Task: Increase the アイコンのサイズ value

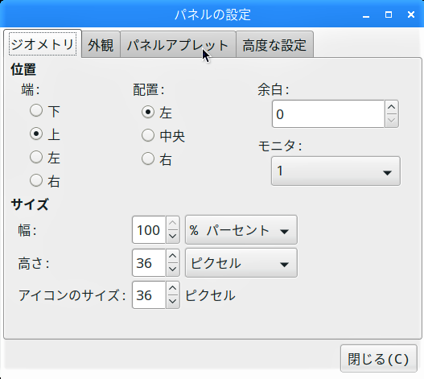Action: click(x=172, y=288)
